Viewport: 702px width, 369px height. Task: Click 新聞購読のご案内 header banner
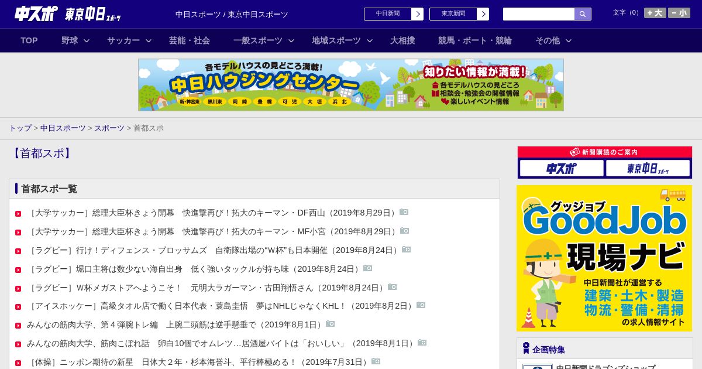[x=605, y=152]
